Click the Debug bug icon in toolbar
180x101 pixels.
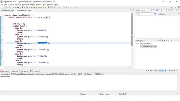coord(13,7)
